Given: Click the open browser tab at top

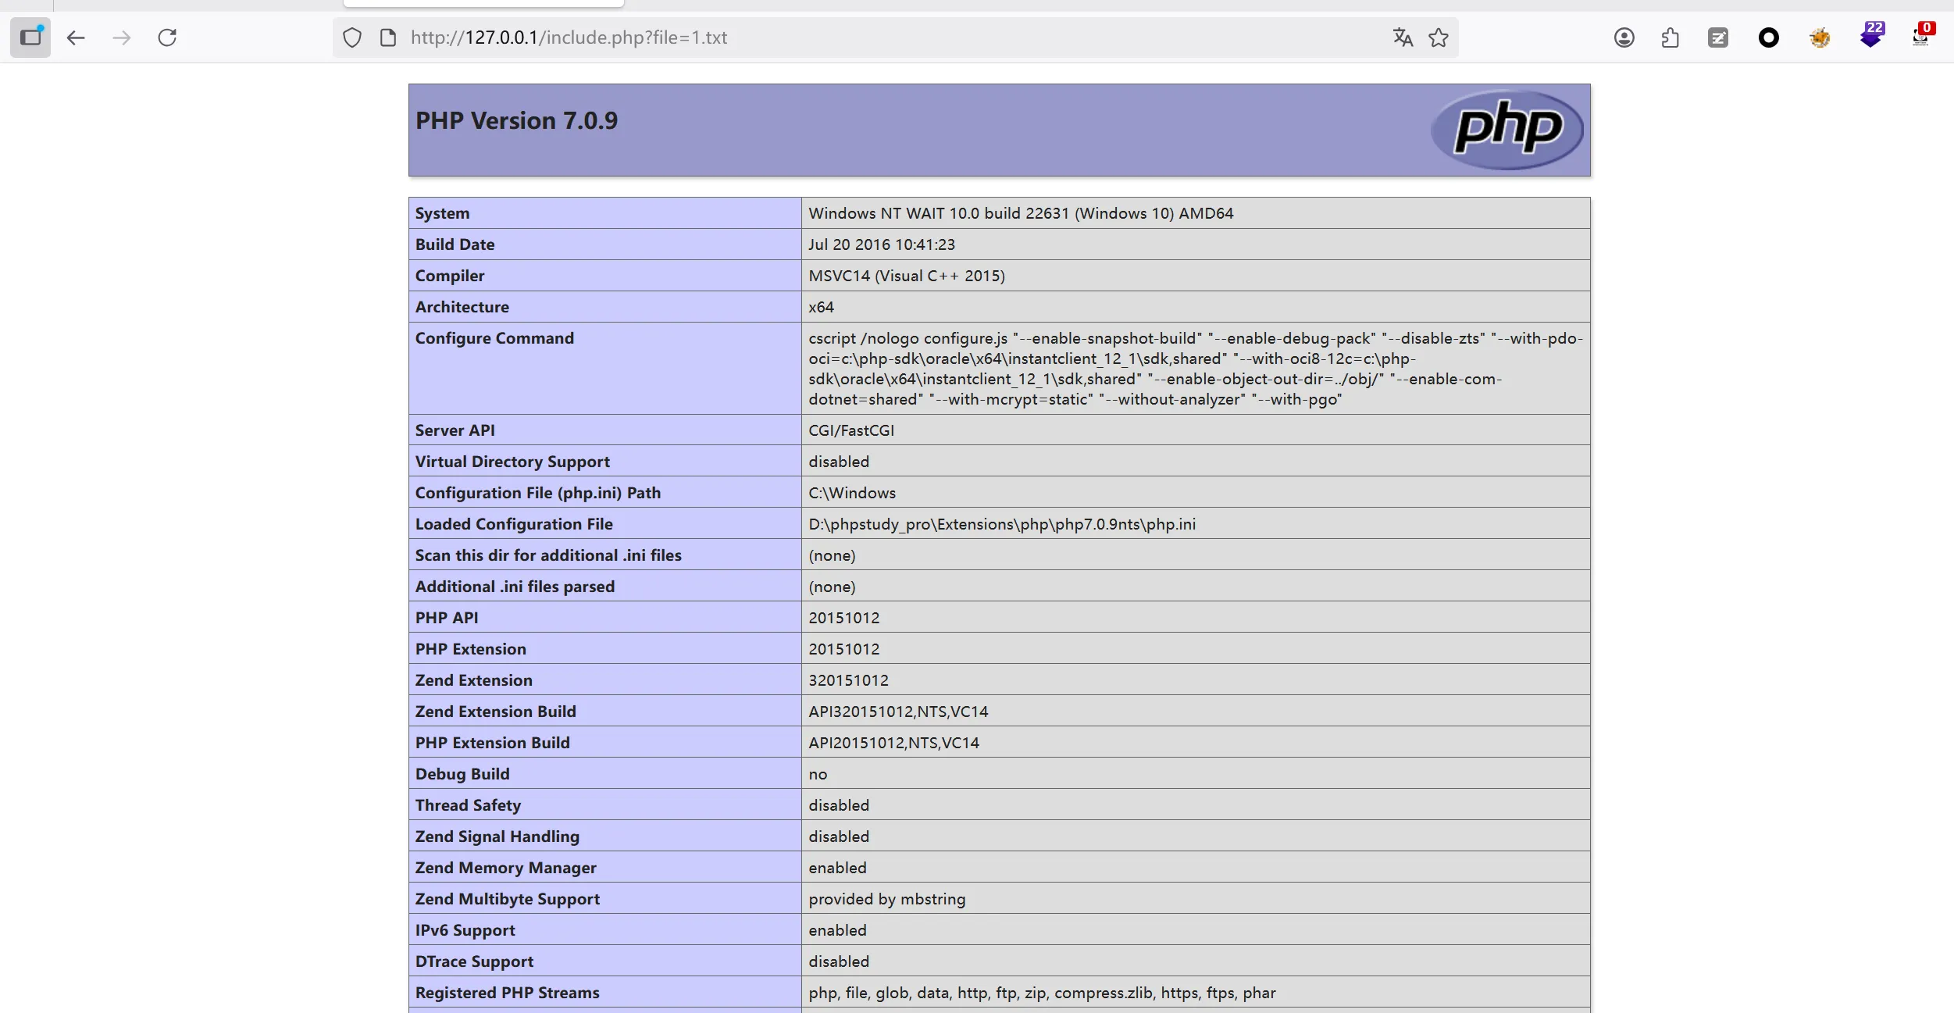Looking at the screenshot, I should click(483, 3).
